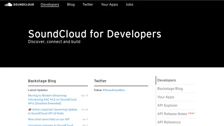
Task: Open the Blog nav item
Action: [71, 5]
